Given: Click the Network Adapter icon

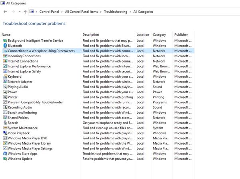Looking at the screenshot, I should click(x=5, y=82).
